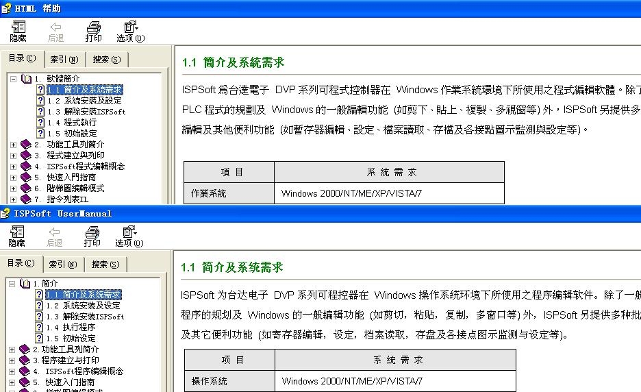Expand the 4. ISPSoft程式編輯概念 node
Image resolution: width=641 pixels, height=392 pixels.
(14, 167)
